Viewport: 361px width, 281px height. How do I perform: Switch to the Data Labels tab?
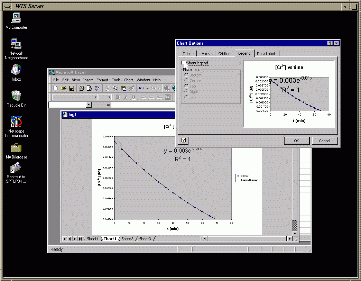pos(267,54)
